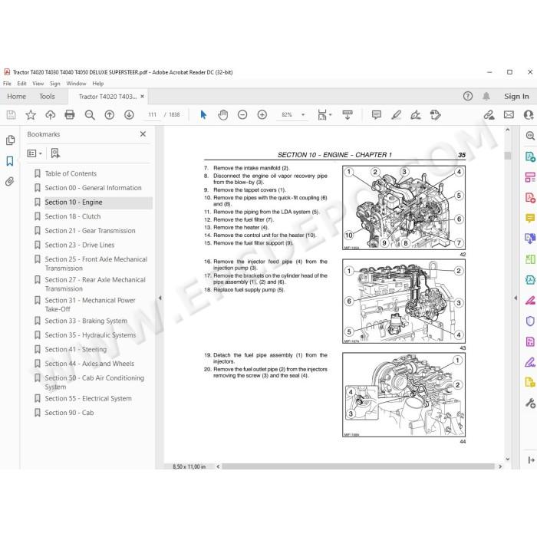
Task: Open the File menu
Action: 7,83
